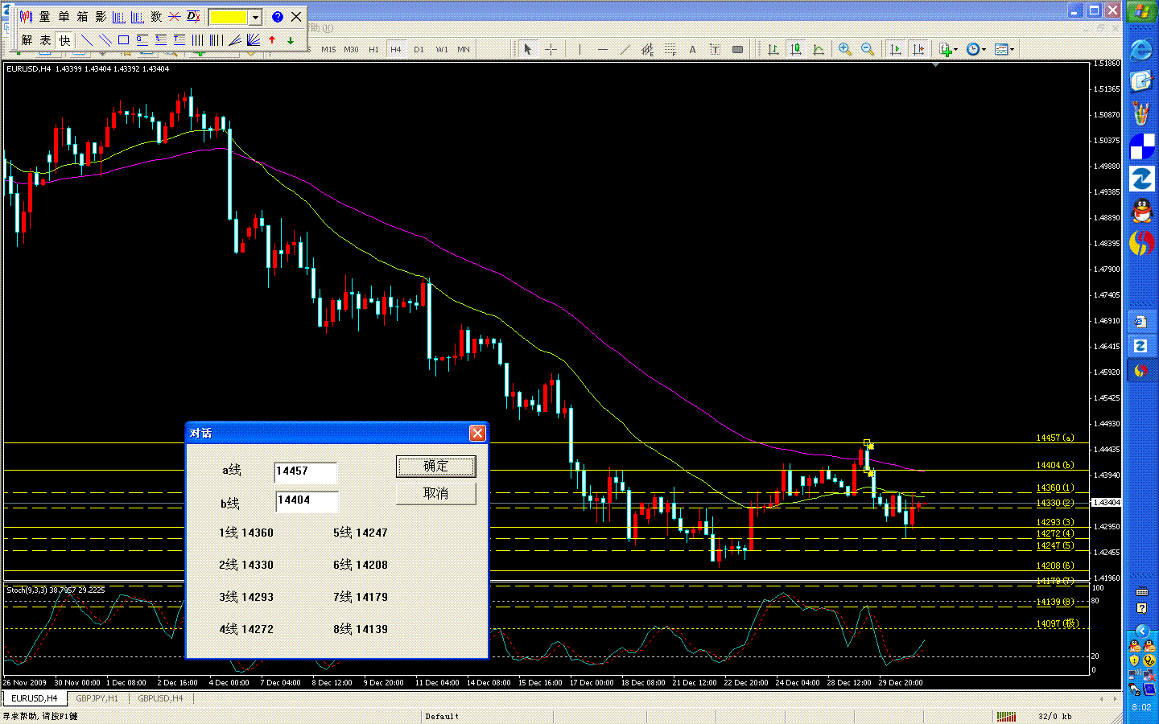Click the 量 button in floating toolbar
1159x724 pixels.
click(x=45, y=16)
